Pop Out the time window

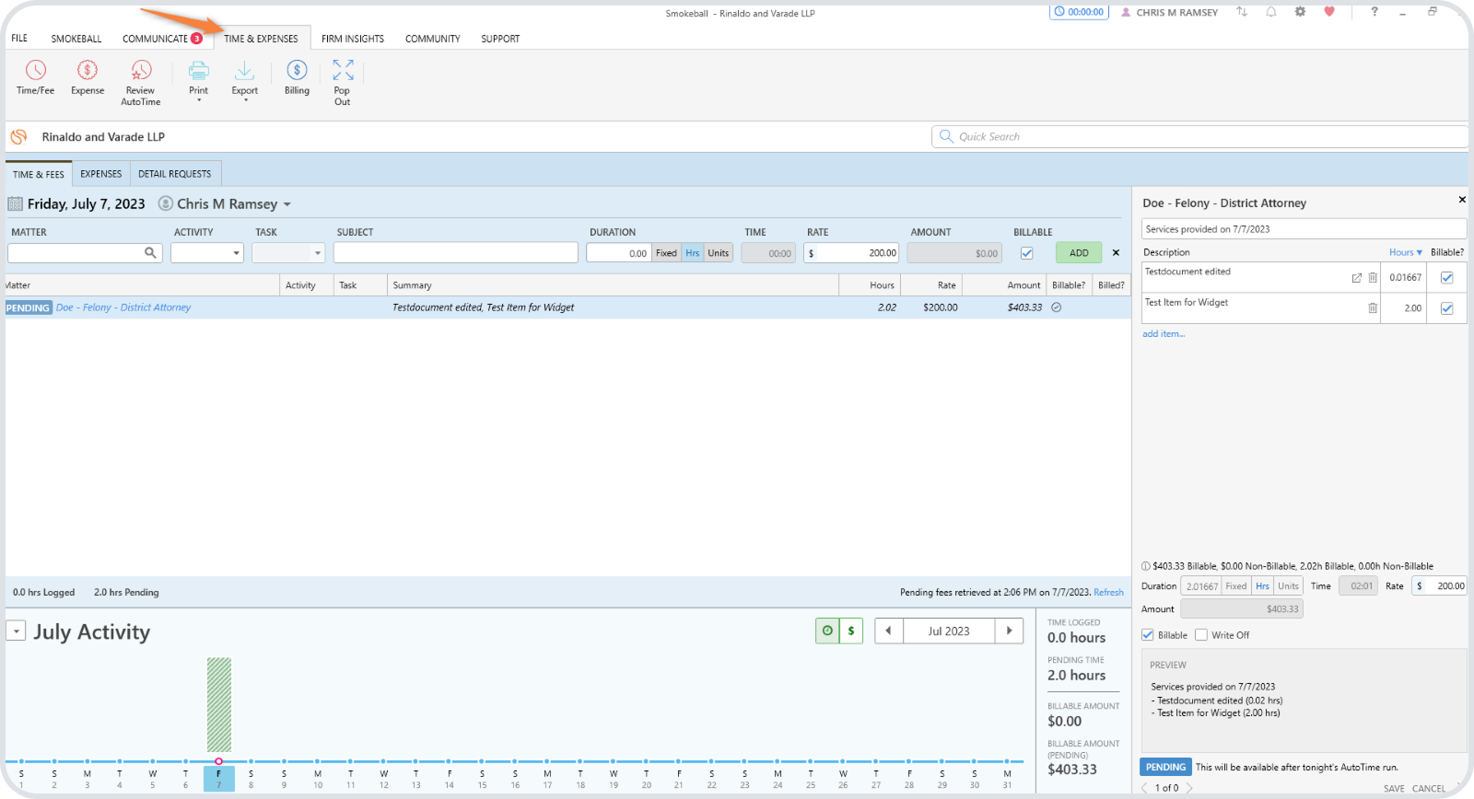pos(343,83)
